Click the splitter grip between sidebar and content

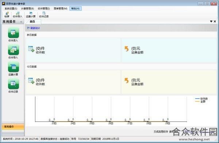pos(25,77)
